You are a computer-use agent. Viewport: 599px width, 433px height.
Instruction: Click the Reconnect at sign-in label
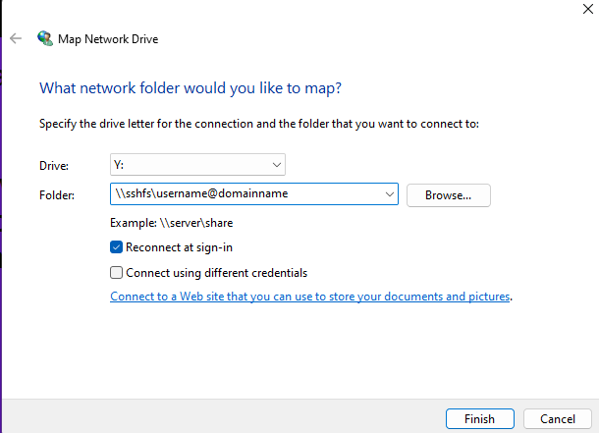(179, 247)
